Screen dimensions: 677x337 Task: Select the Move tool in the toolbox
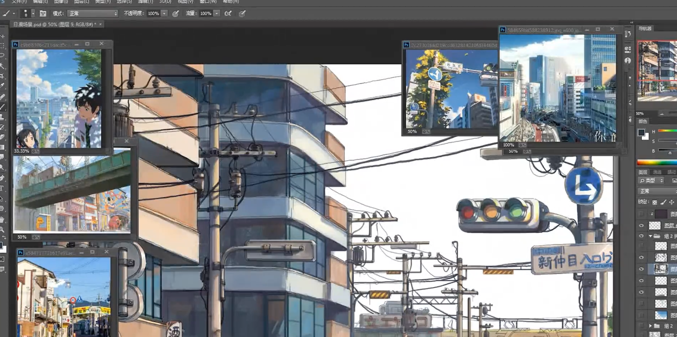coord(2,36)
